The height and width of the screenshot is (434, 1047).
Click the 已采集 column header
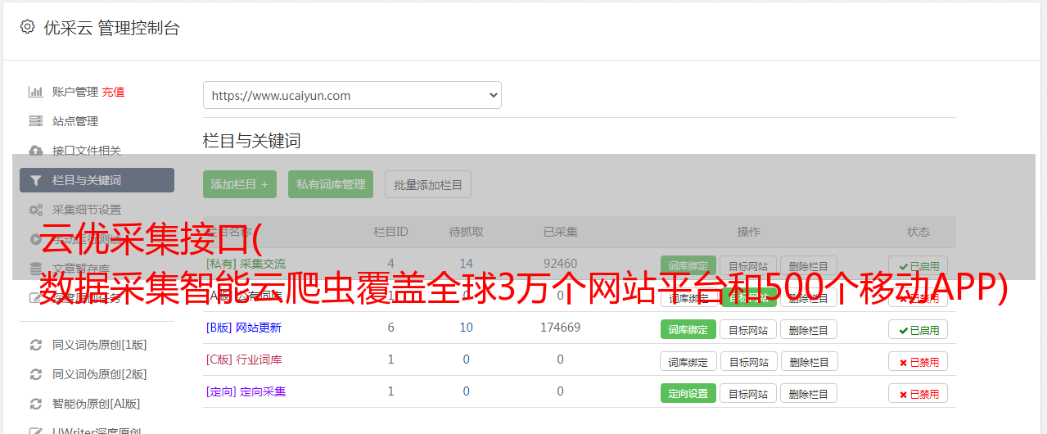coord(560,232)
